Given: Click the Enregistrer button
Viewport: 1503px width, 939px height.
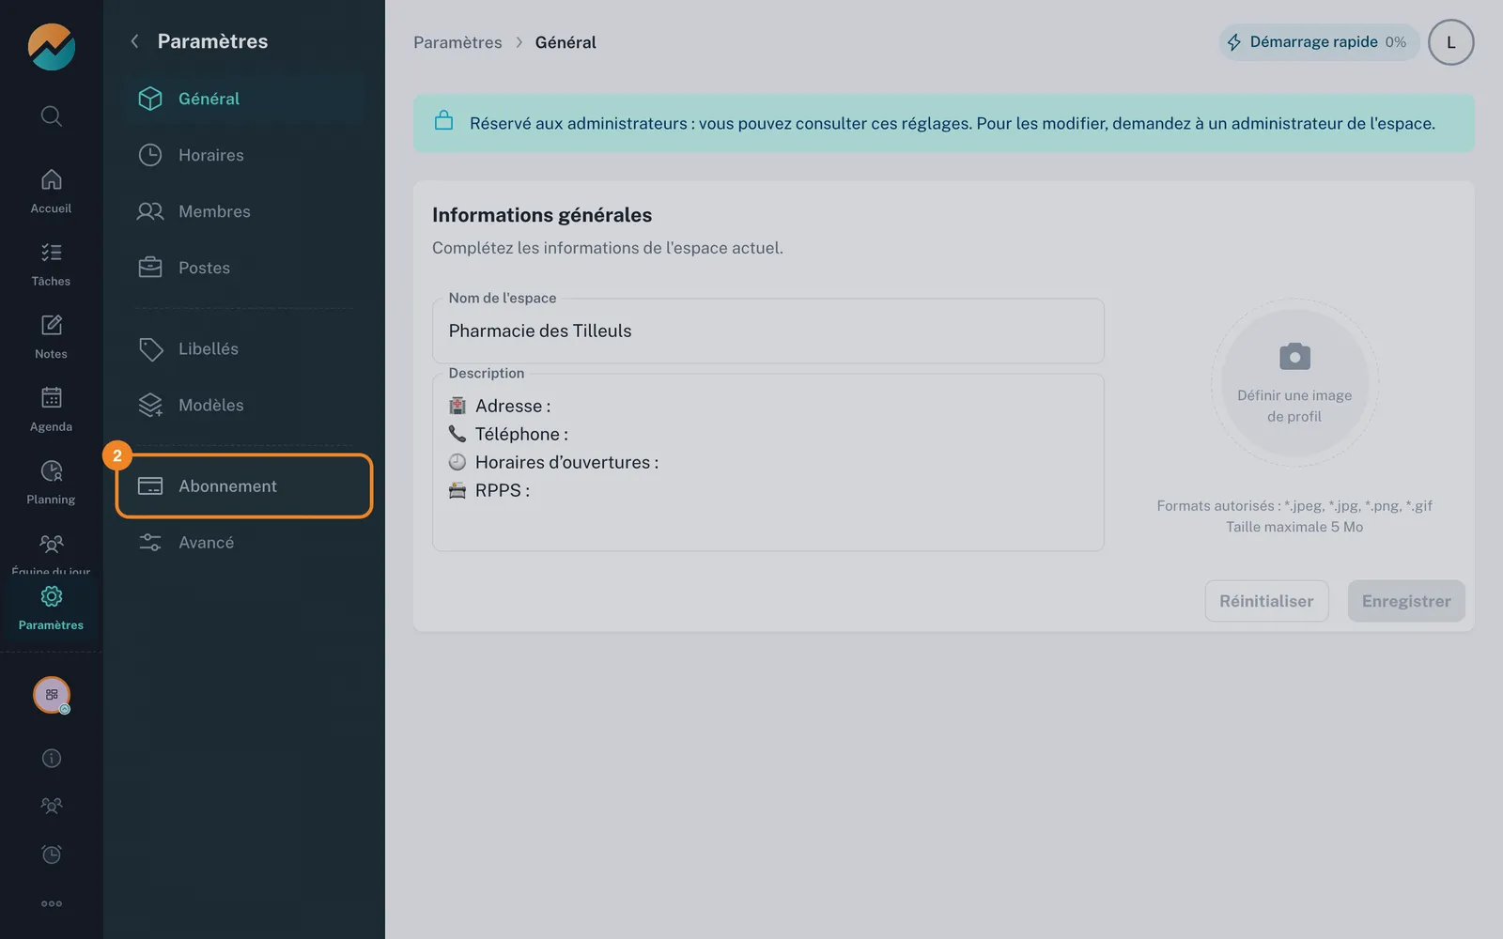Looking at the screenshot, I should pos(1406,601).
